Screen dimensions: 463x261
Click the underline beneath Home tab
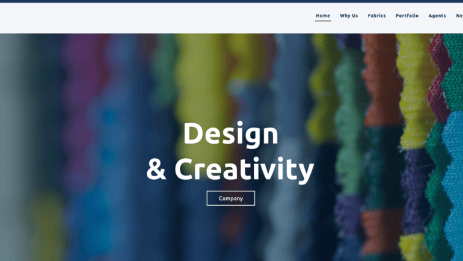(x=323, y=21)
